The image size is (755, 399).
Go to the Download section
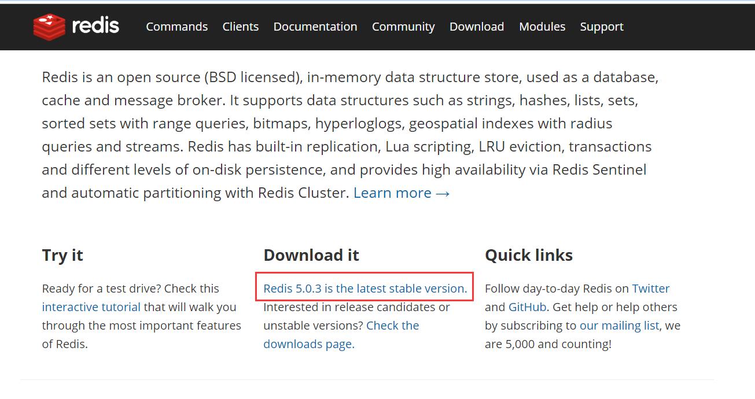476,27
